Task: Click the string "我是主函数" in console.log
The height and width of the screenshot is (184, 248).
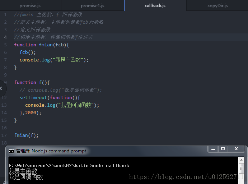Action: [68, 60]
